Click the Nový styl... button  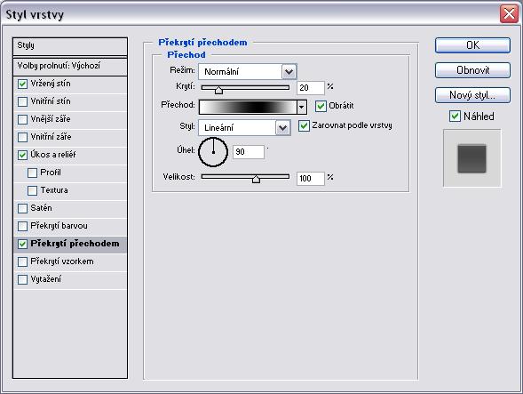point(472,95)
